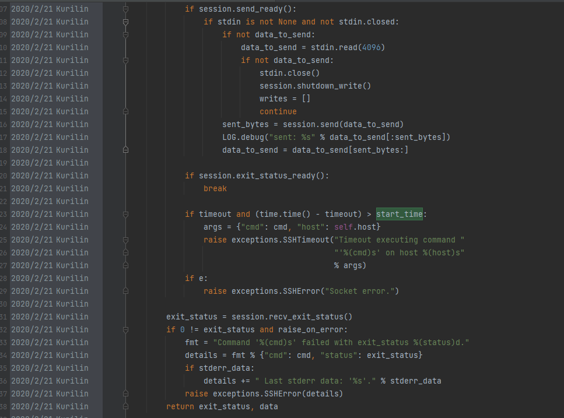Click fold end marker on the '% args)' line
564x418 pixels.
[125, 266]
